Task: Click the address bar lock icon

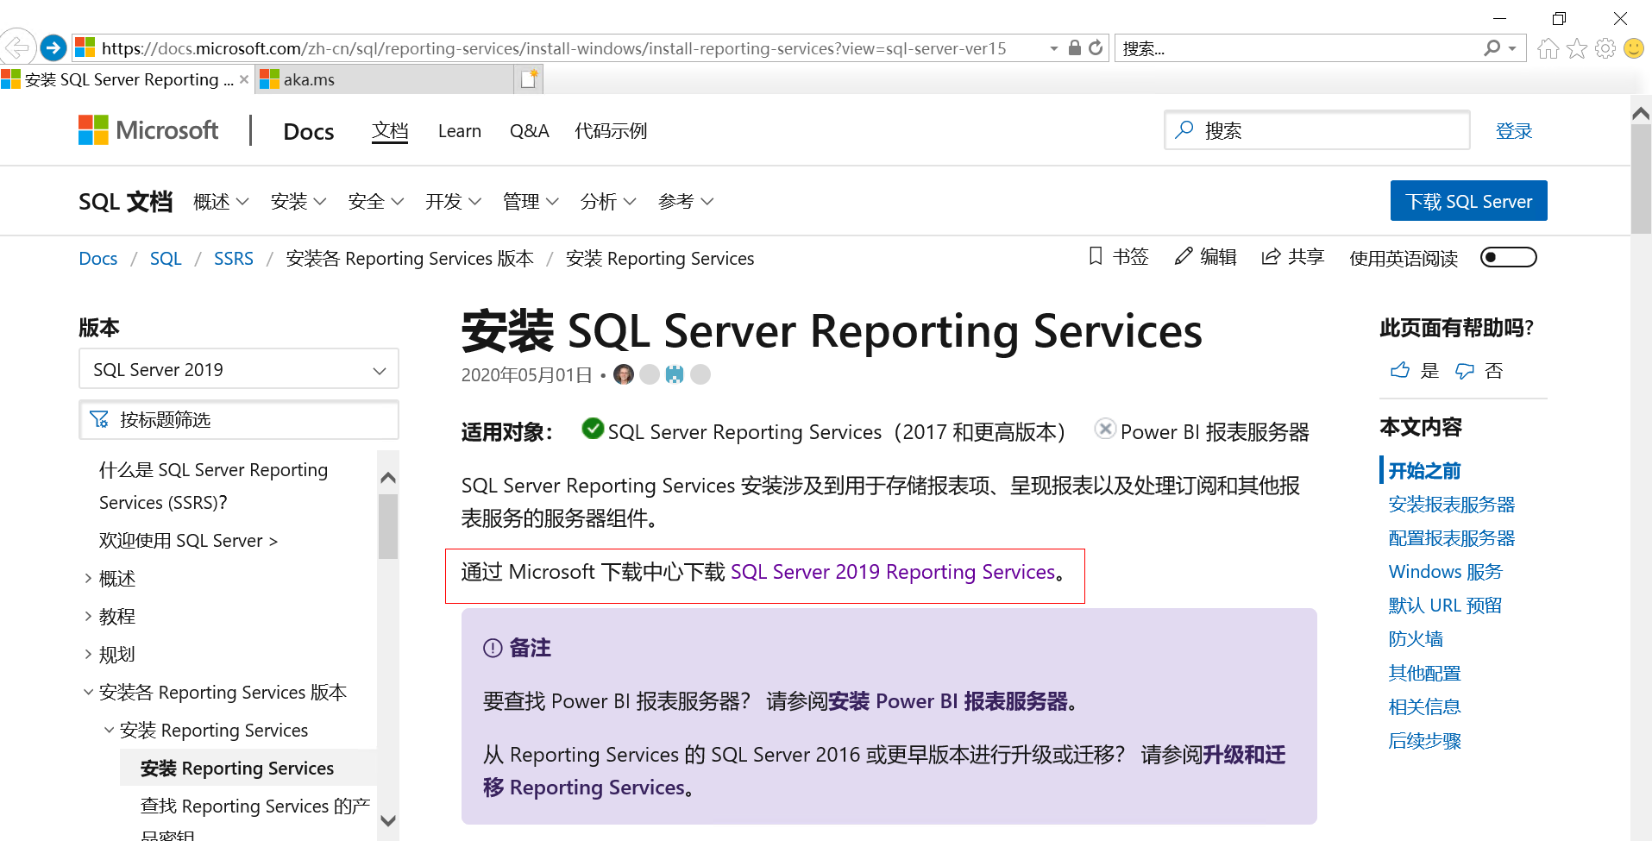Action: point(1075,47)
